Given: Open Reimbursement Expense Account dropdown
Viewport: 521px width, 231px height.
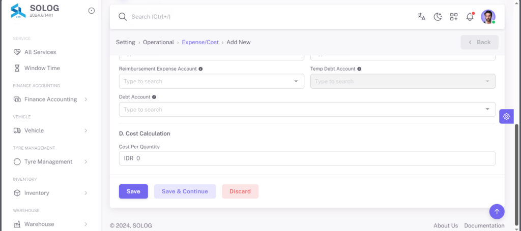Looking at the screenshot, I should 211,81.
